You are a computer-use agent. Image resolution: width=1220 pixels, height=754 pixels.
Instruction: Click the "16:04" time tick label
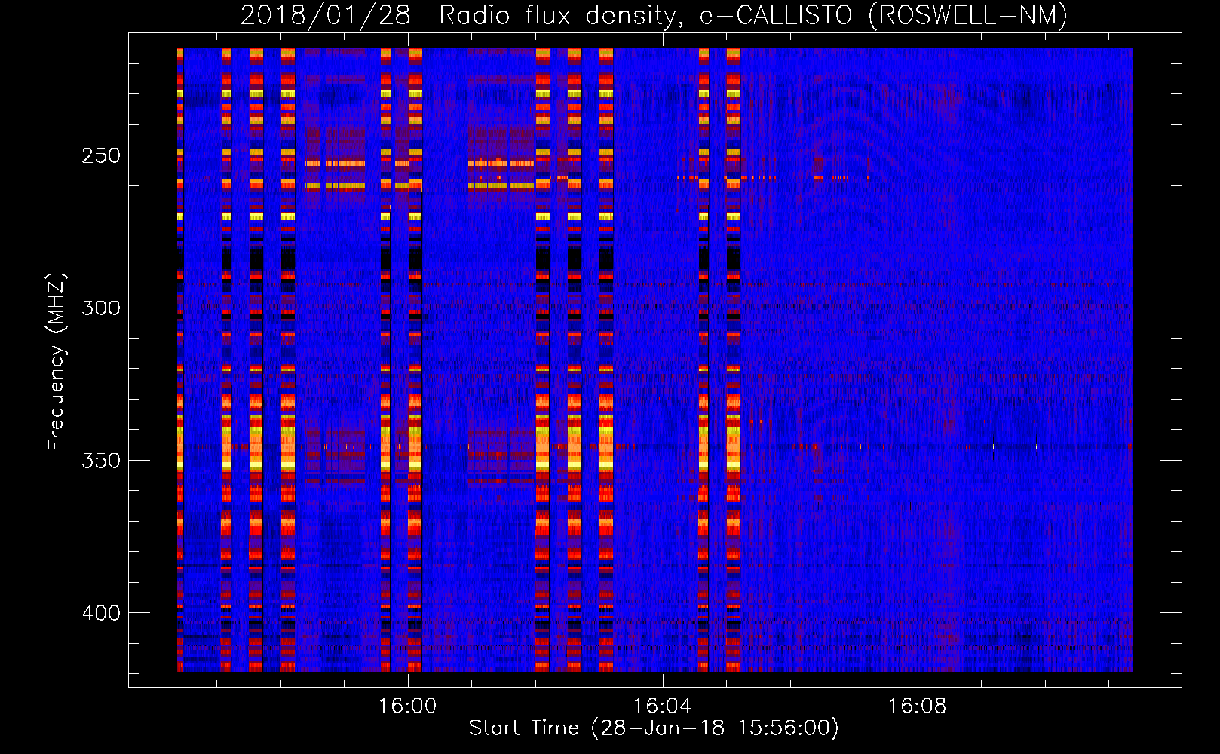[663, 706]
